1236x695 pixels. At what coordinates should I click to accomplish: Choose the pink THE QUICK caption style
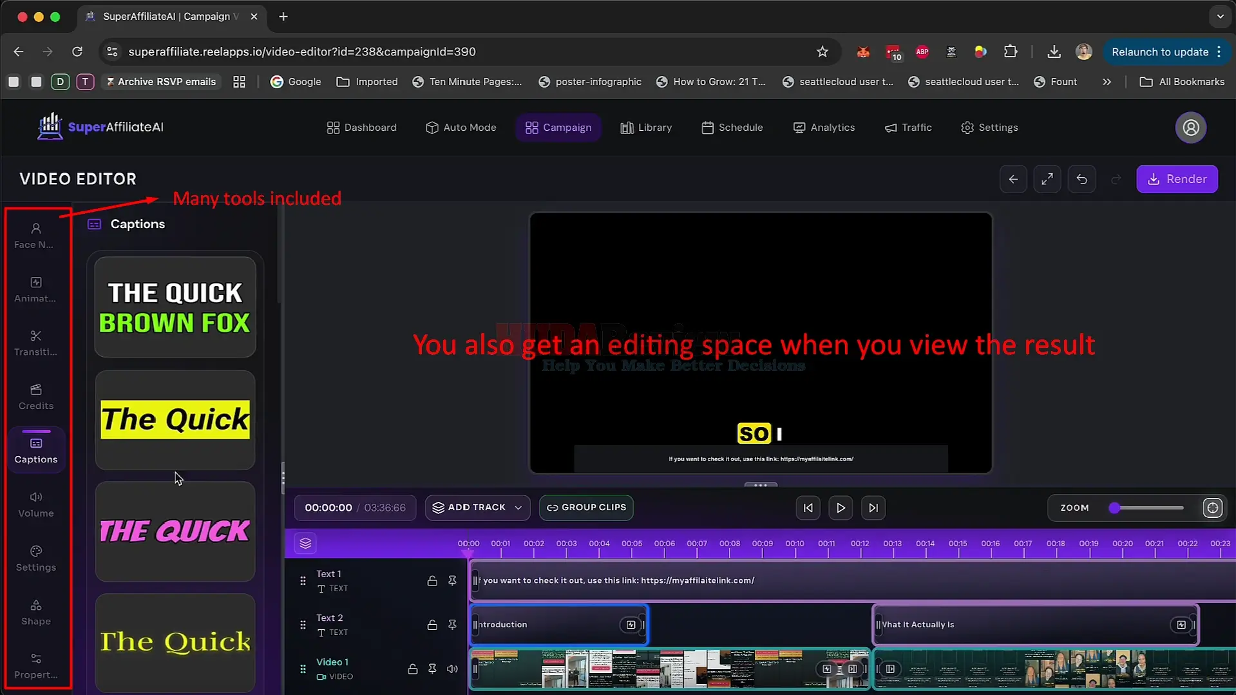pyautogui.click(x=175, y=531)
